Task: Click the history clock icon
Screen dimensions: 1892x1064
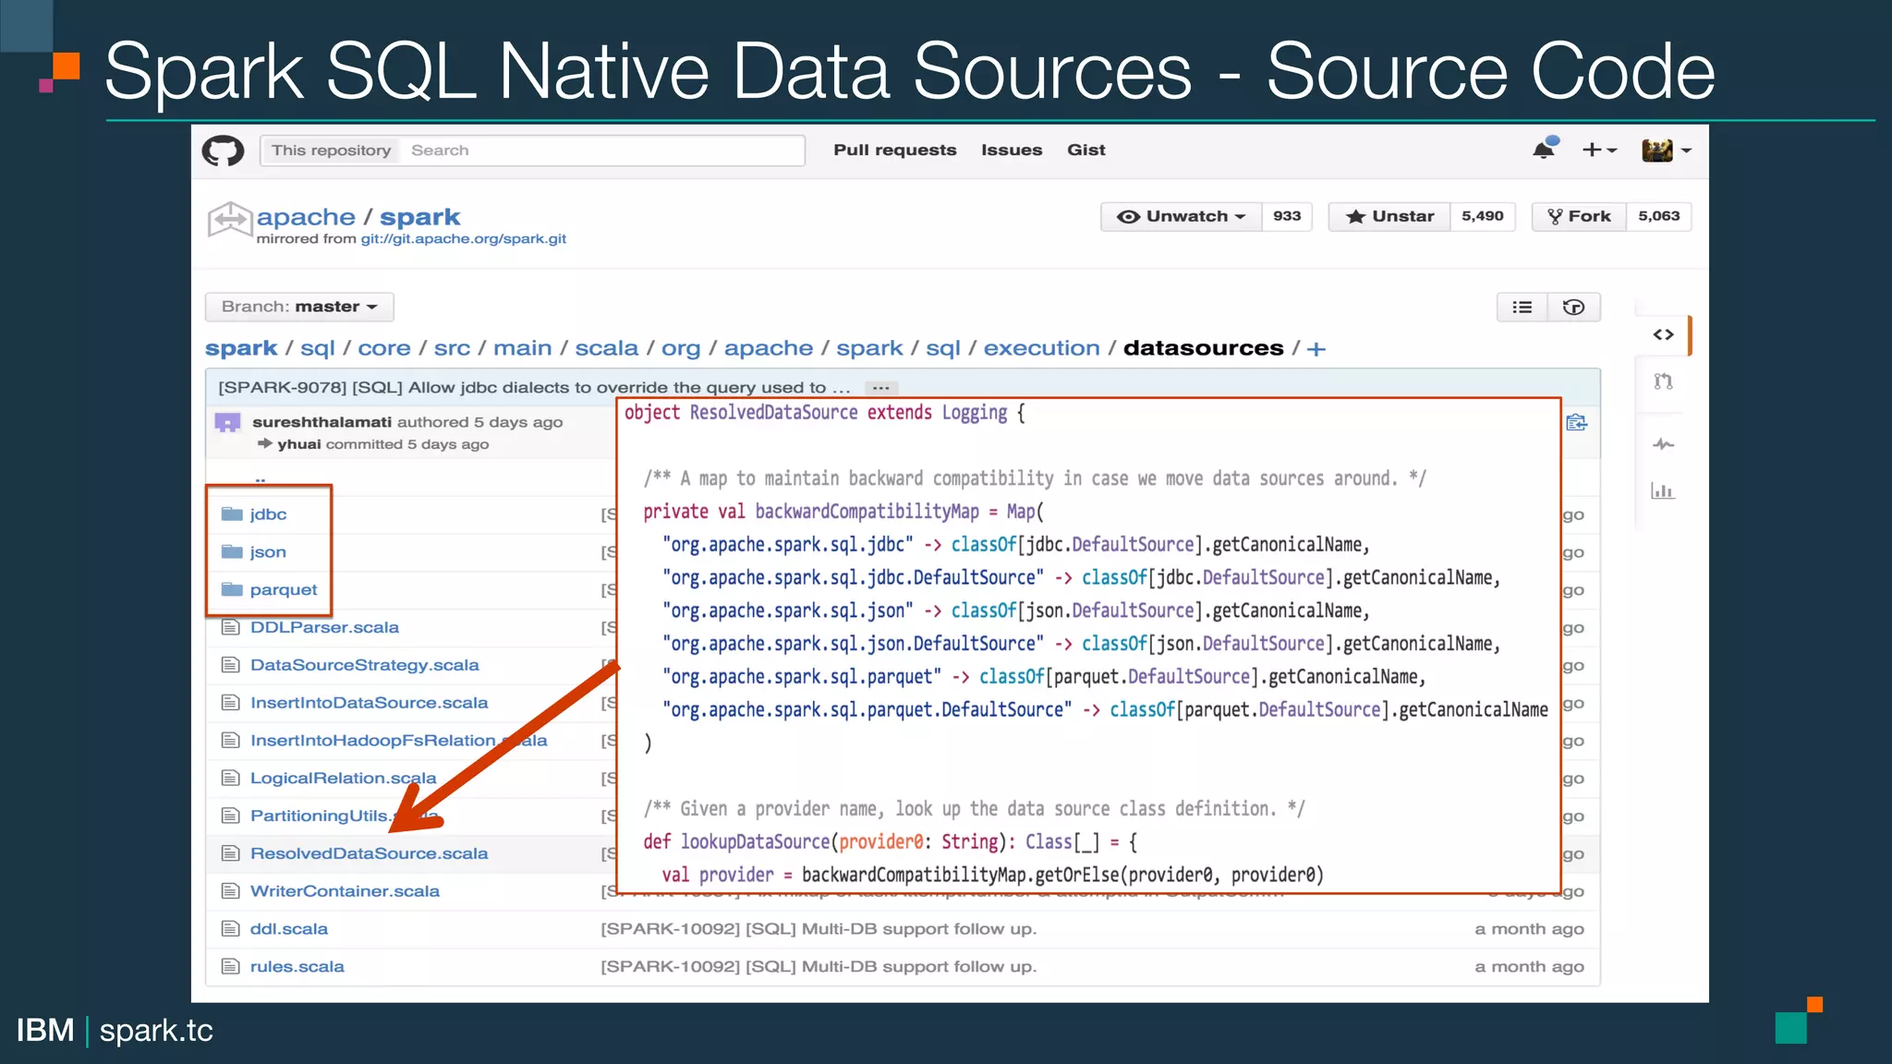Action: (x=1573, y=308)
